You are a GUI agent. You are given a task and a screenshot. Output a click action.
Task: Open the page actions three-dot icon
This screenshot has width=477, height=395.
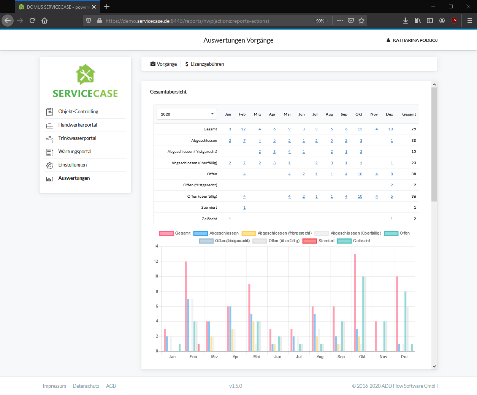click(340, 21)
